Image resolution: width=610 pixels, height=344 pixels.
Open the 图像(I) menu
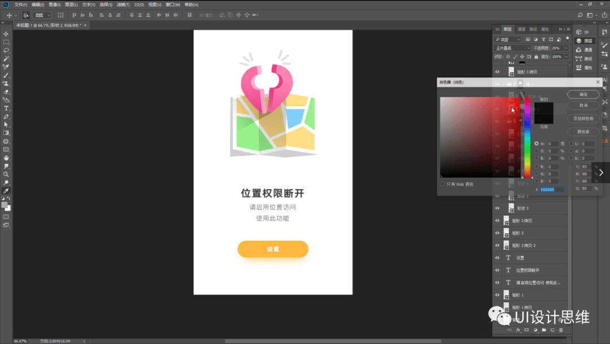[x=54, y=5]
